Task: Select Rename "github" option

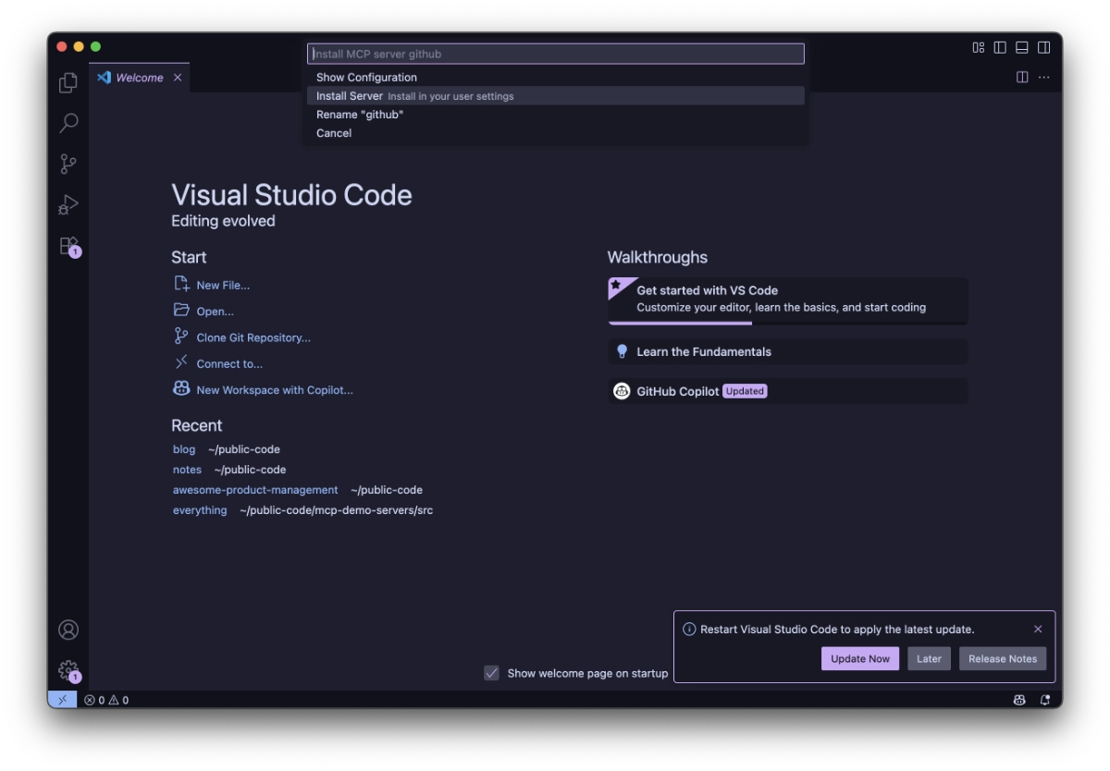Action: [x=556, y=115]
